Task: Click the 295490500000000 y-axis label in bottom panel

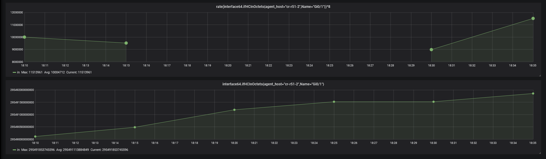Action: (x=22, y=127)
